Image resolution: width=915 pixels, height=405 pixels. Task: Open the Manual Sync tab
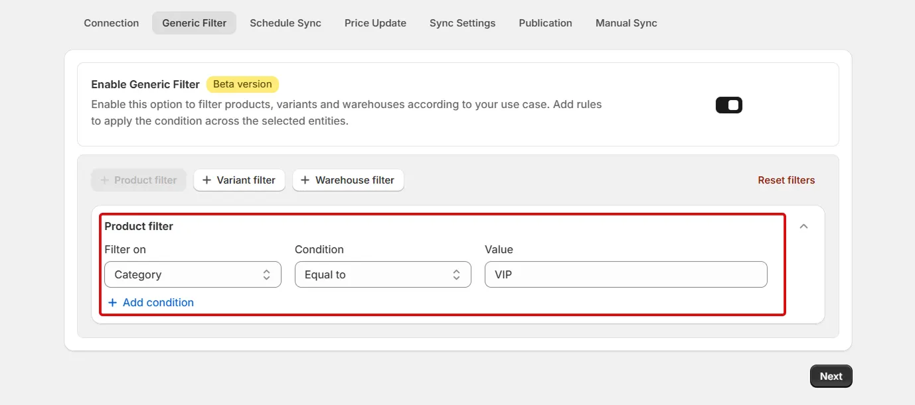pyautogui.click(x=626, y=23)
